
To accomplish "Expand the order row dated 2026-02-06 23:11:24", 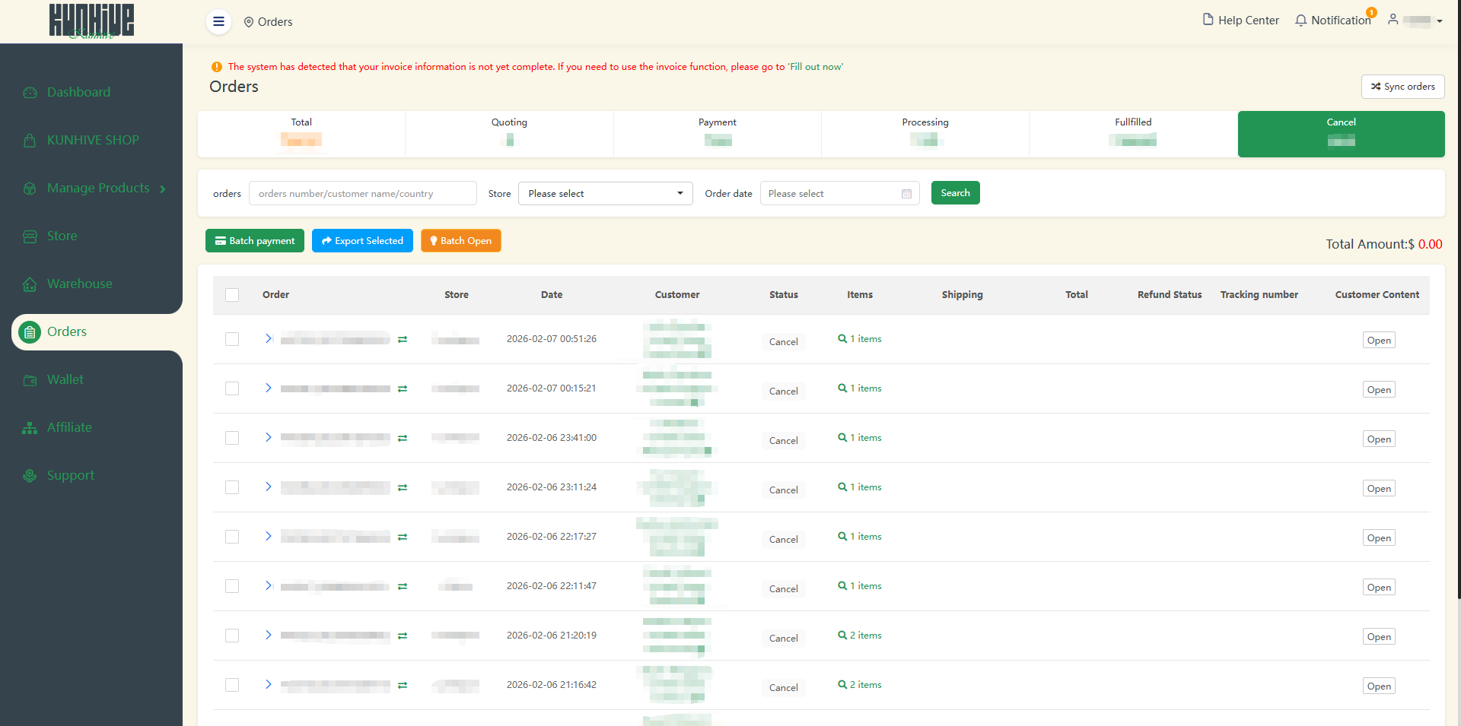I will pyautogui.click(x=269, y=487).
